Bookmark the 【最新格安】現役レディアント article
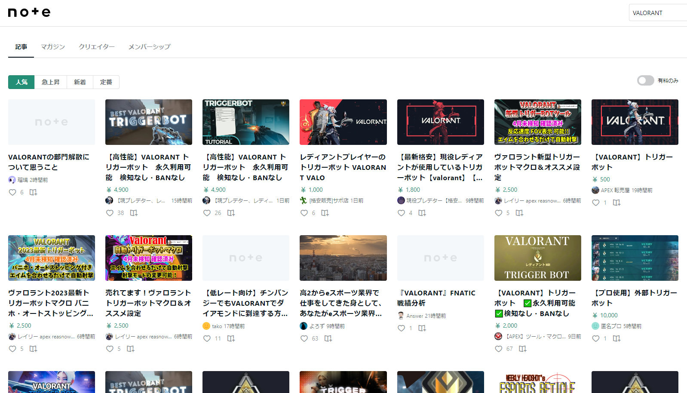This screenshot has width=687, height=393. pyautogui.click(x=422, y=213)
